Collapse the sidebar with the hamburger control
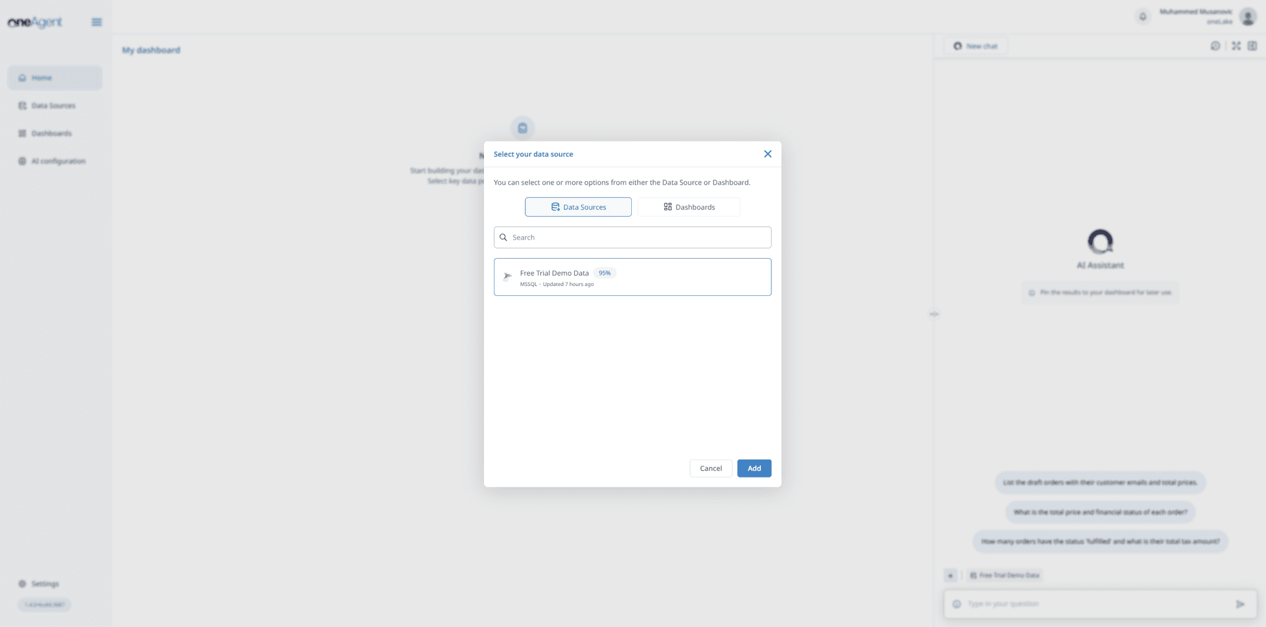Viewport: 1266px width, 627px height. (96, 22)
